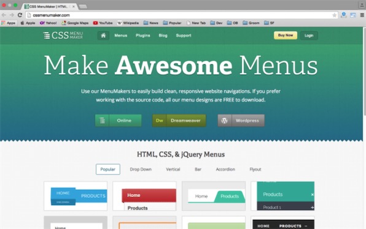Click the blue person extension icon in toolbar
This screenshot has width=366, height=229.
344,15
